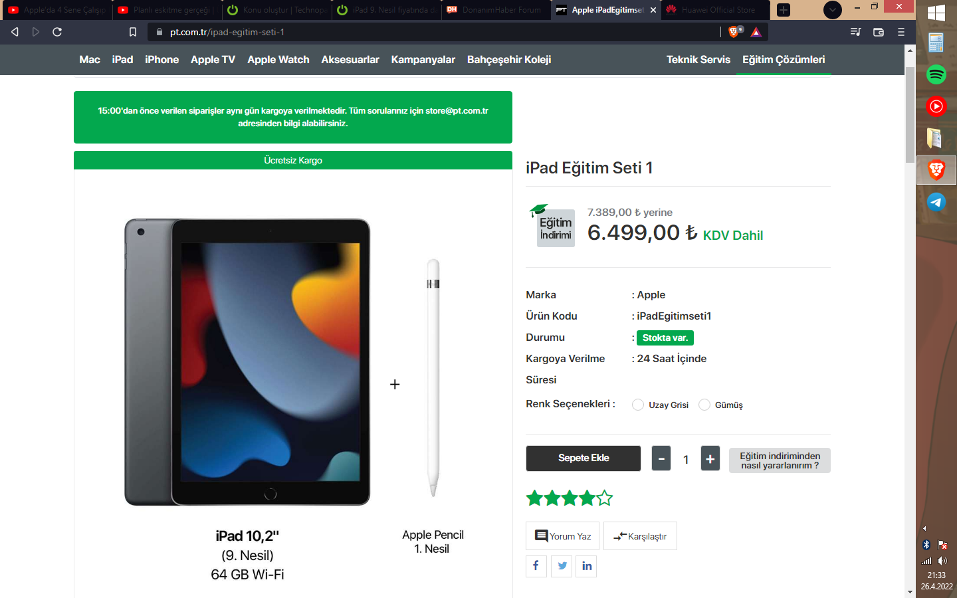
Task: Switch to the DonanımHaber Forum tab
Action: tap(496, 10)
